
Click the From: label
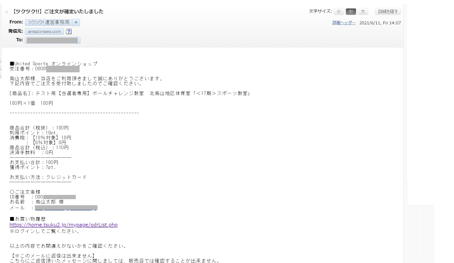pyautogui.click(x=16, y=22)
